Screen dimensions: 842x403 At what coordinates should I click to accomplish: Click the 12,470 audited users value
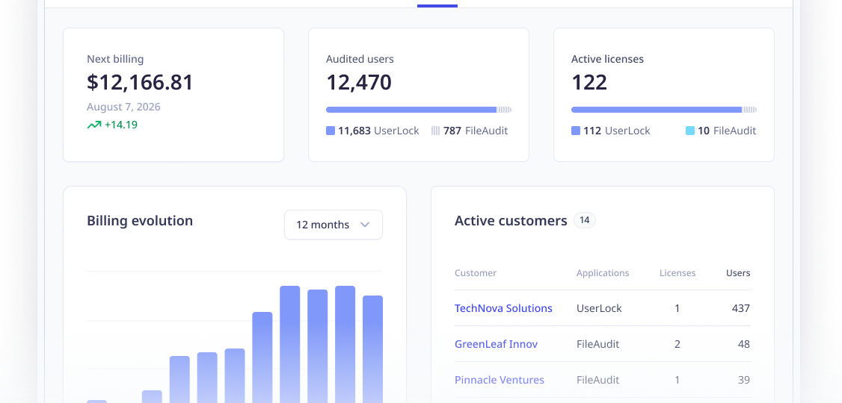(359, 83)
